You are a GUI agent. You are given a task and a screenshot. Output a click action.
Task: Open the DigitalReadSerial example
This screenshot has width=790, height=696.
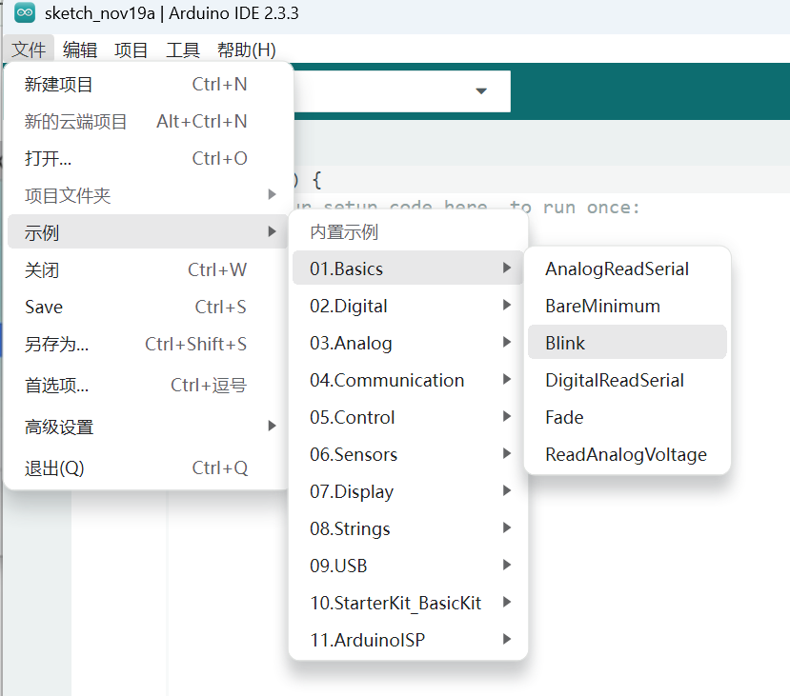(x=627, y=380)
